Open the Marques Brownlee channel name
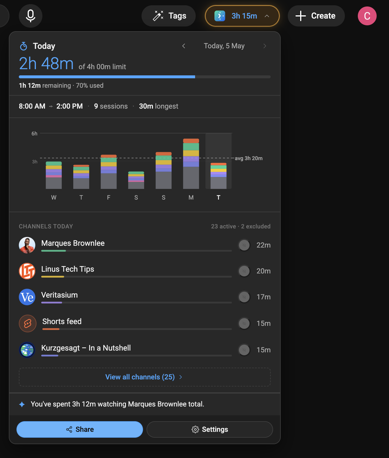Screen dimensions: 389x458 pos(73,243)
